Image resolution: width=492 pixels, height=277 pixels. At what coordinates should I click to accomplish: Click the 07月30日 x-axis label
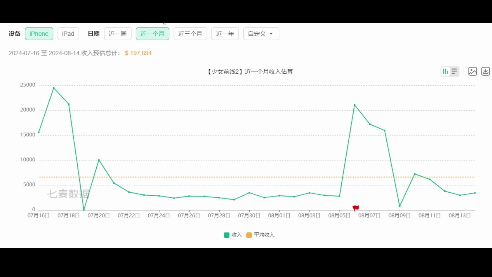(249, 215)
